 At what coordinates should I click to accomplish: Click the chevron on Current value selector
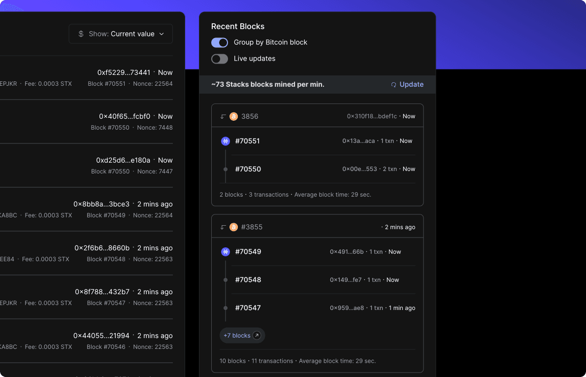click(162, 34)
